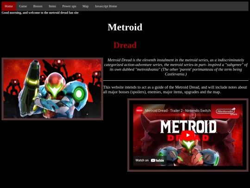Click the Nintendo channel avatar icon

[x=139, y=110]
